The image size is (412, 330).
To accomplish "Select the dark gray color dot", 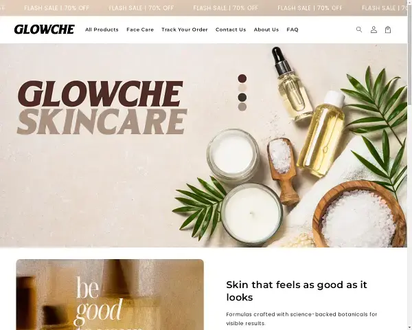I will (242, 98).
